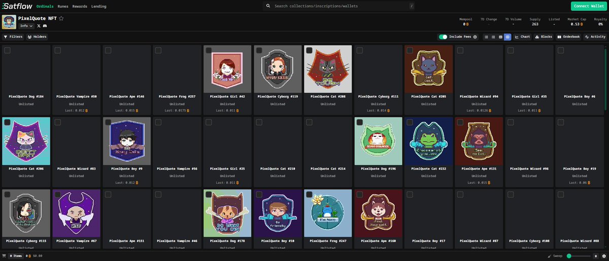Click the slash shortcut key in search
This screenshot has height=261, width=609.
[x=411, y=6]
